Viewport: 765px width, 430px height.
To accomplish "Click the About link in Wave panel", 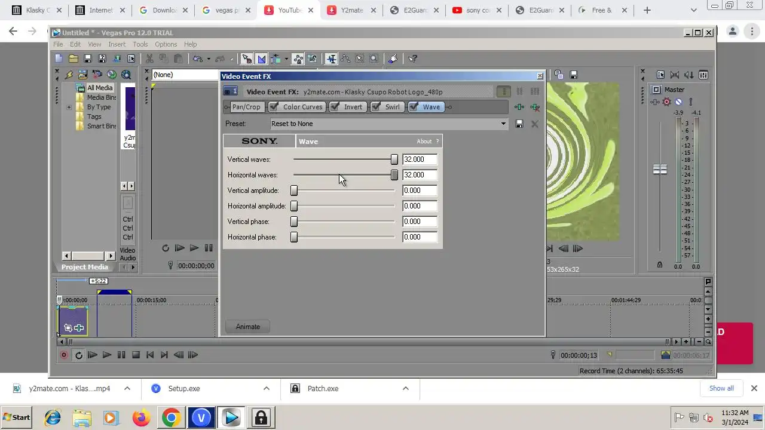I will click(424, 142).
